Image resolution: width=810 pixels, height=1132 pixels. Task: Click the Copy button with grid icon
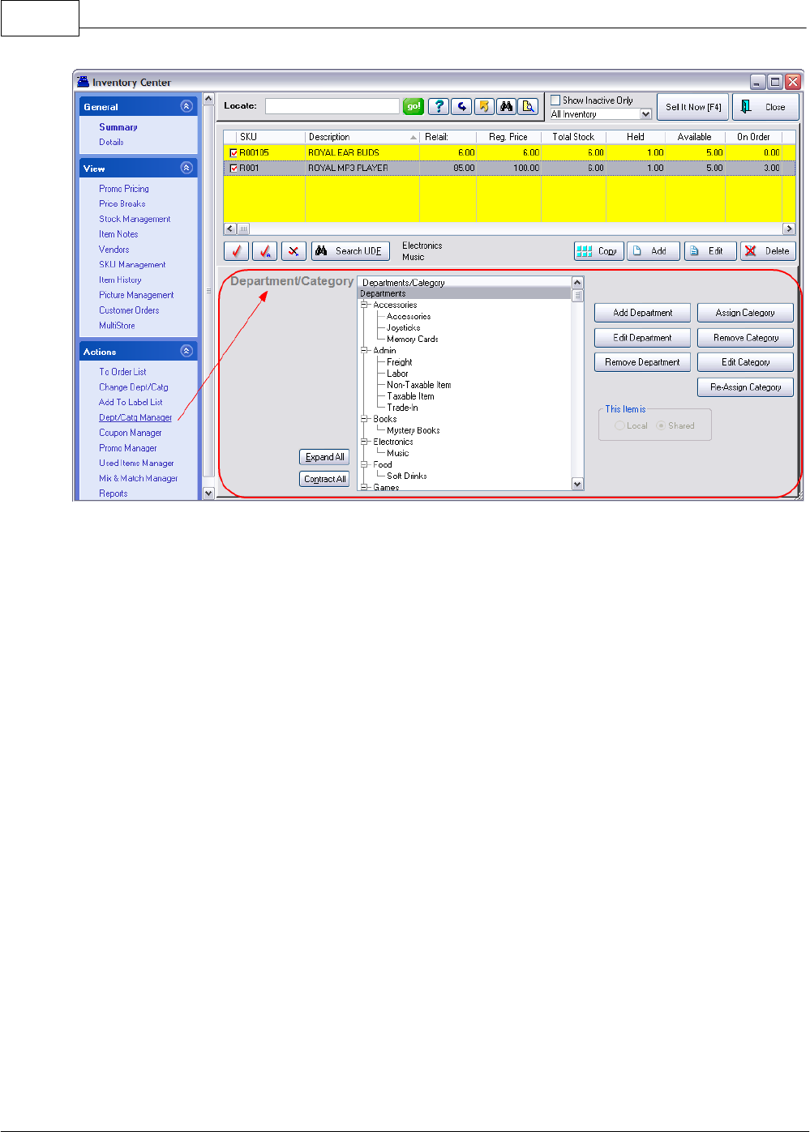[598, 251]
